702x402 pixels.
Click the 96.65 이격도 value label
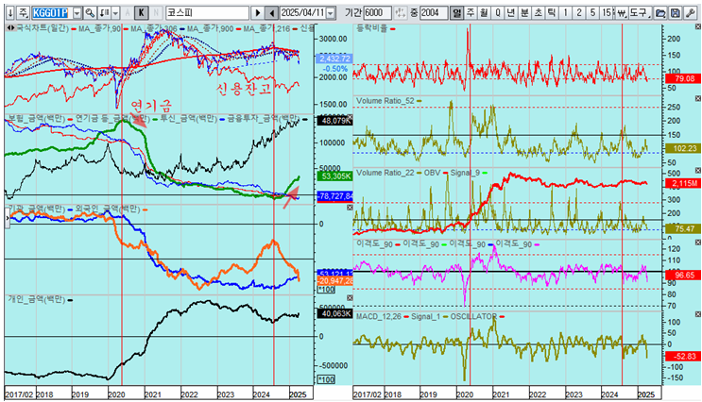click(683, 275)
